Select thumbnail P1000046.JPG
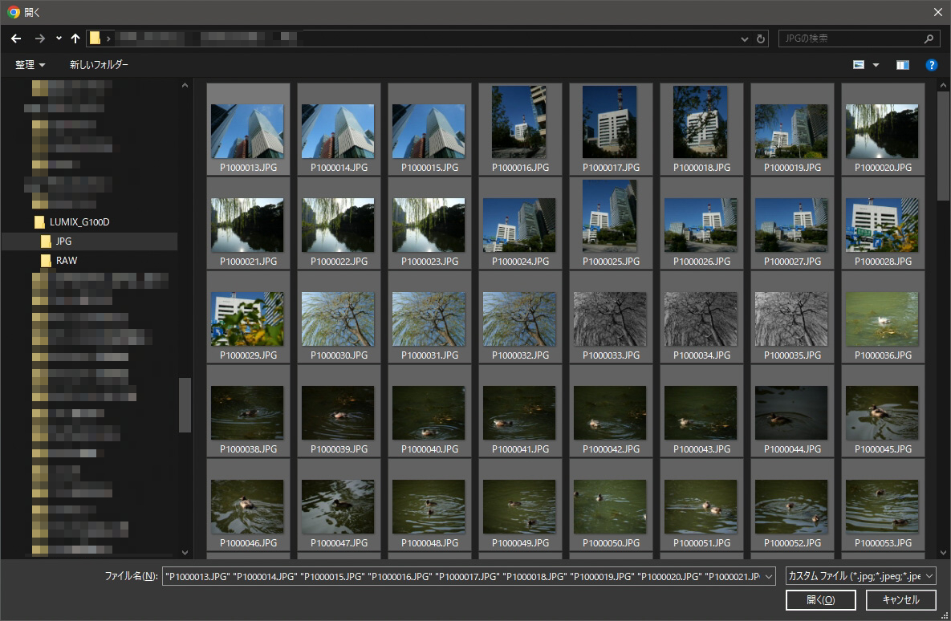The height and width of the screenshot is (621, 951). pos(248,505)
